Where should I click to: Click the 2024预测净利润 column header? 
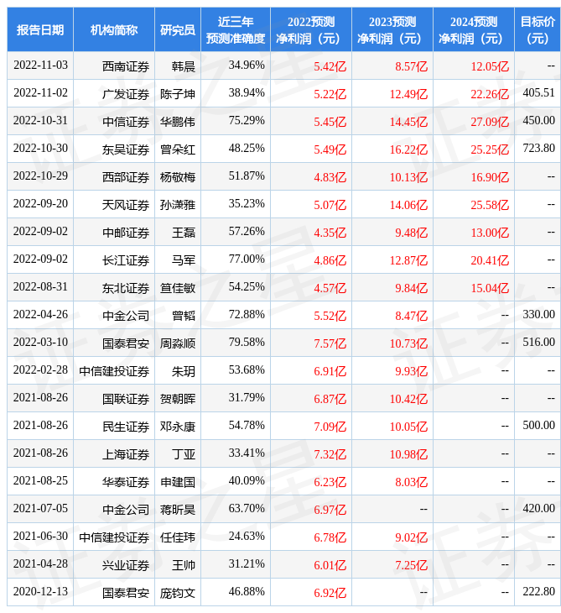click(x=474, y=29)
